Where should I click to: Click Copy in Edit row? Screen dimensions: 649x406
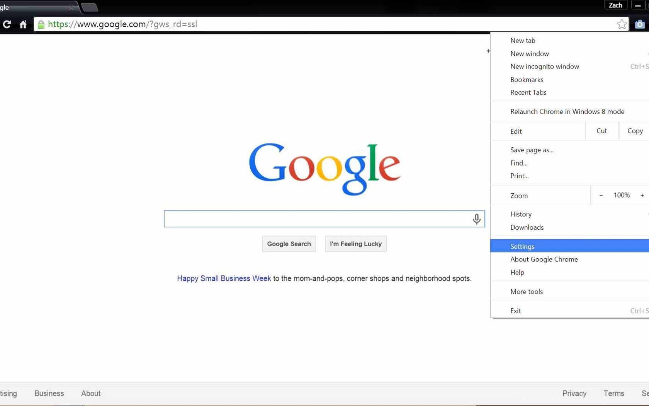[x=635, y=131]
